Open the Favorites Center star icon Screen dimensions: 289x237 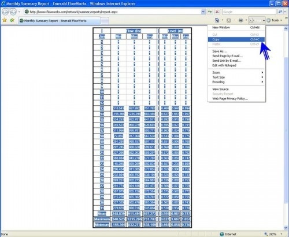coord(5,20)
